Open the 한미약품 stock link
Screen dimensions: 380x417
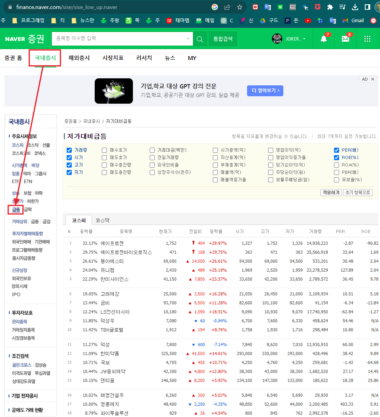tap(110, 354)
